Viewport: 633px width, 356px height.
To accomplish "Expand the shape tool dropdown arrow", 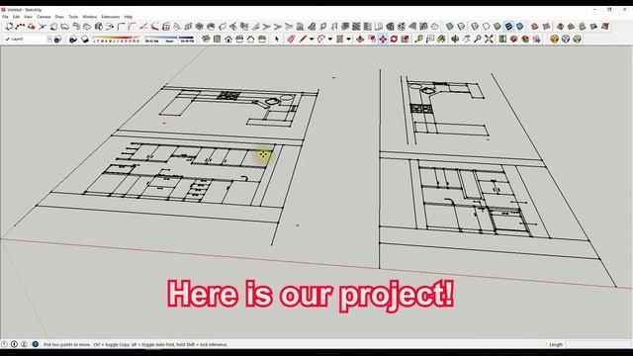I will click(348, 40).
